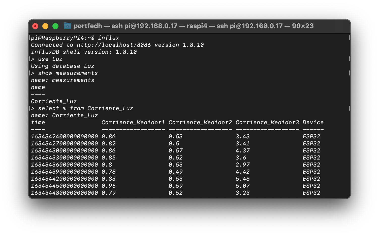The height and width of the screenshot is (236, 379).
Task: Click the Medidor3 value 5.07
Action: [x=242, y=186]
